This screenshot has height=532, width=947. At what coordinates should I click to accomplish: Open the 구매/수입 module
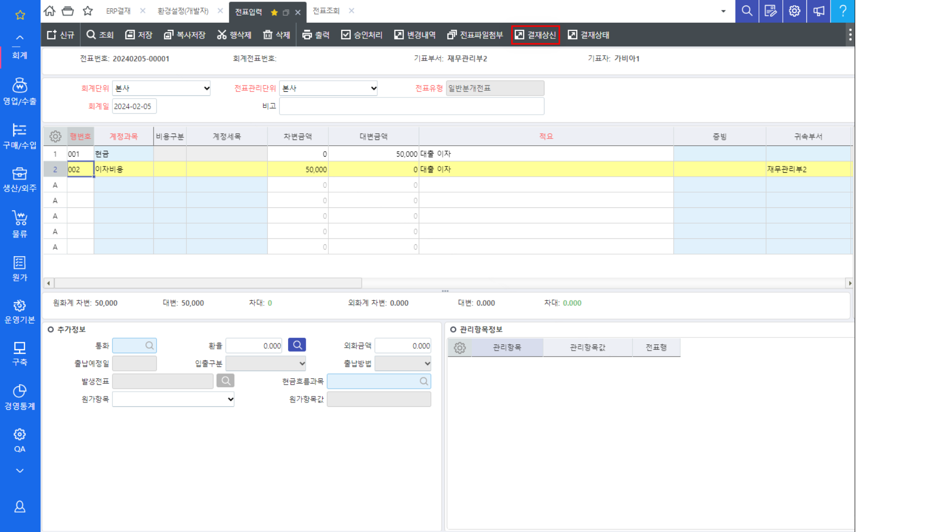point(20,136)
